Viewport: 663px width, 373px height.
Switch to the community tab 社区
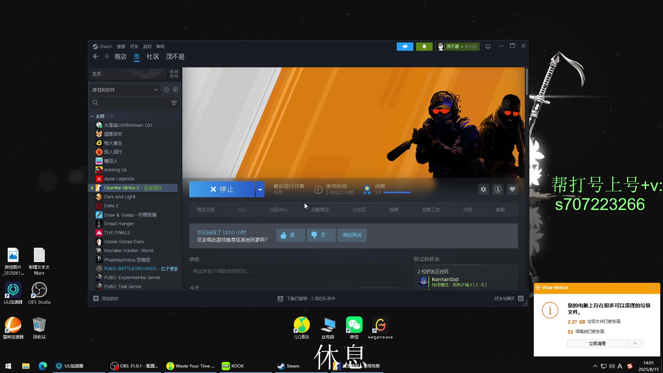tap(153, 57)
